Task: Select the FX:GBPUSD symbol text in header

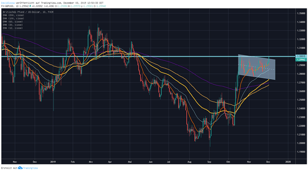Action: point(7,6)
